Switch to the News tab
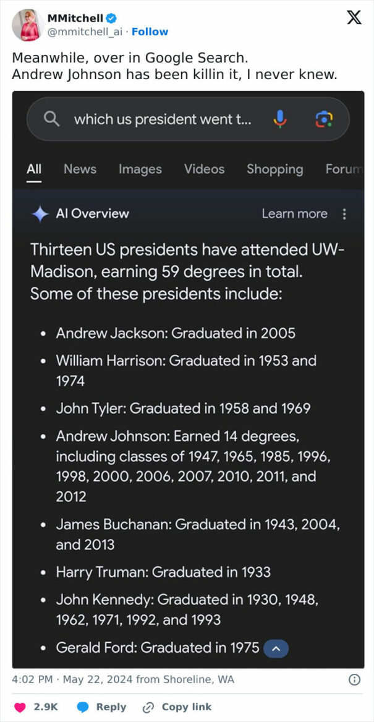 79,169
